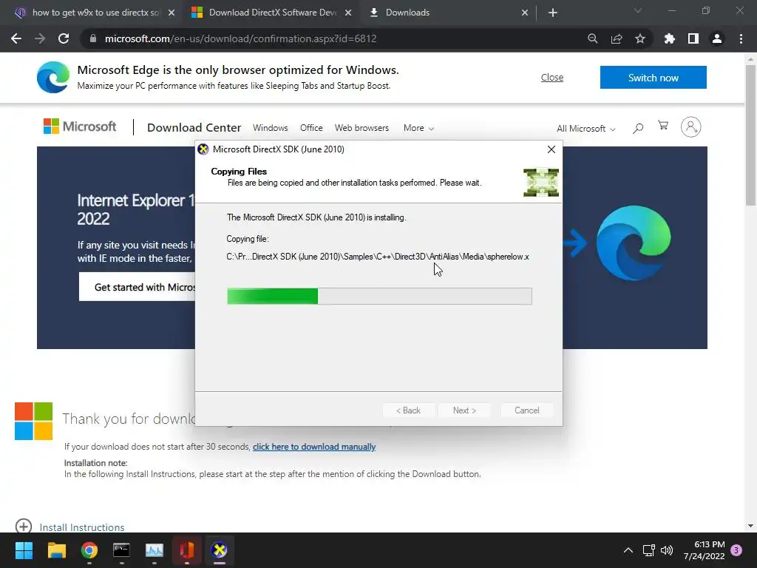Expand the All Microsoft dropdown
The width and height of the screenshot is (757, 568).
[586, 129]
